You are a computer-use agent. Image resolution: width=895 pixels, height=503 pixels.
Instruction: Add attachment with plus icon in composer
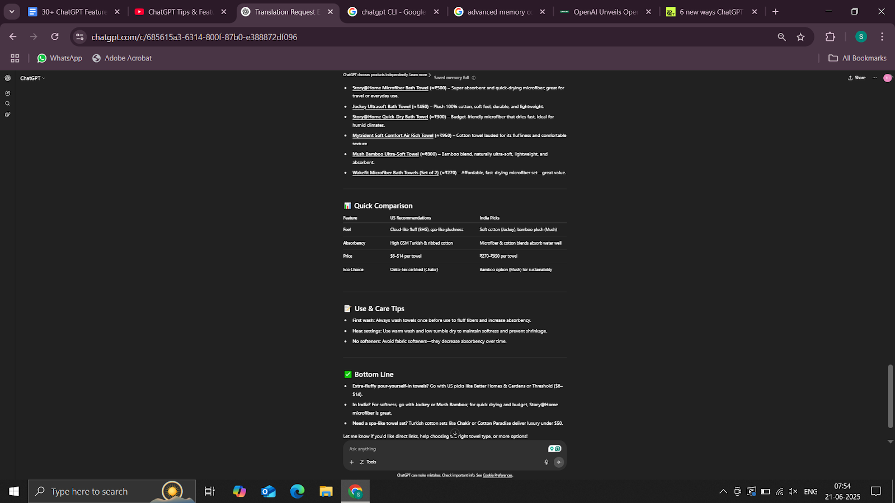click(352, 462)
